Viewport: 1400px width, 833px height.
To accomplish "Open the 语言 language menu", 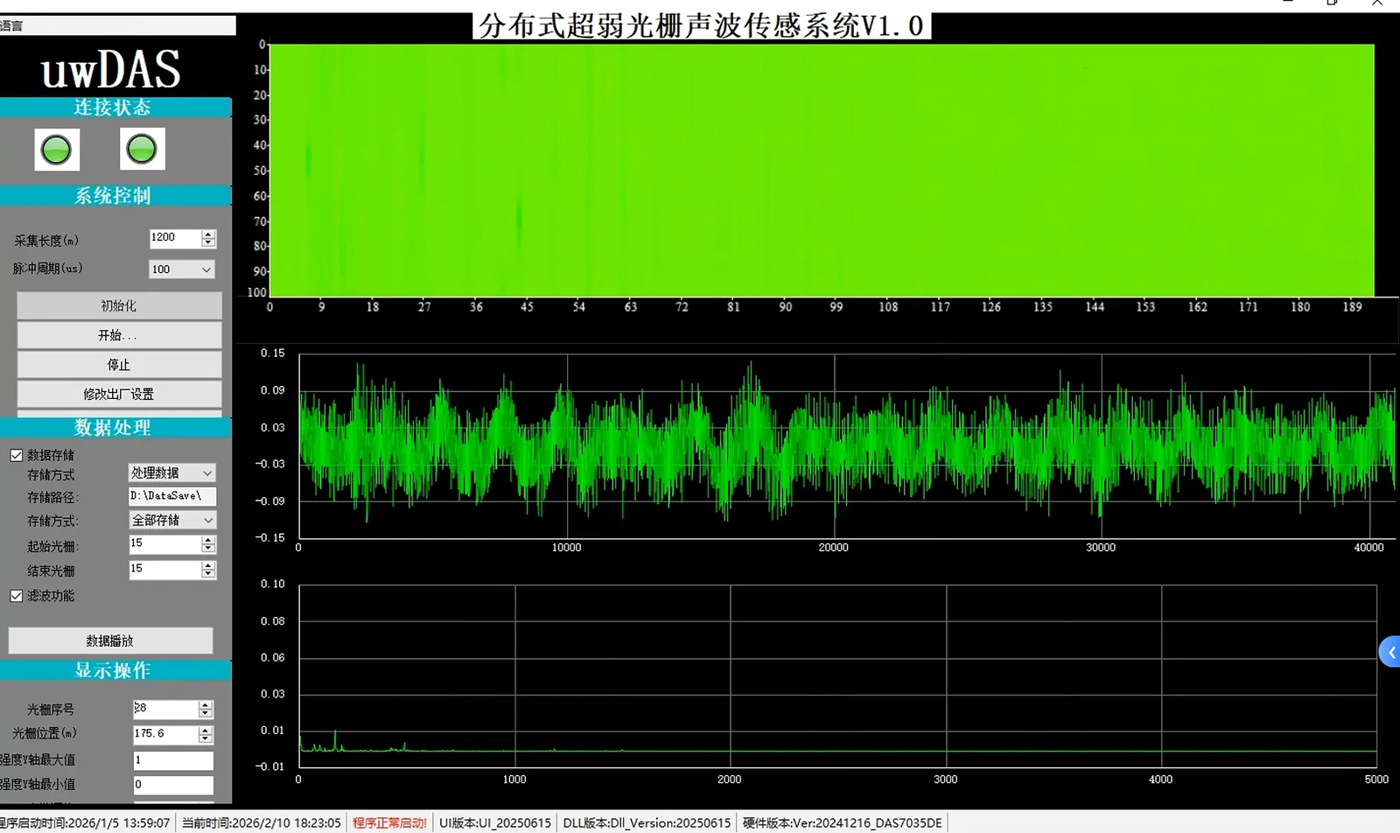I will (11, 26).
